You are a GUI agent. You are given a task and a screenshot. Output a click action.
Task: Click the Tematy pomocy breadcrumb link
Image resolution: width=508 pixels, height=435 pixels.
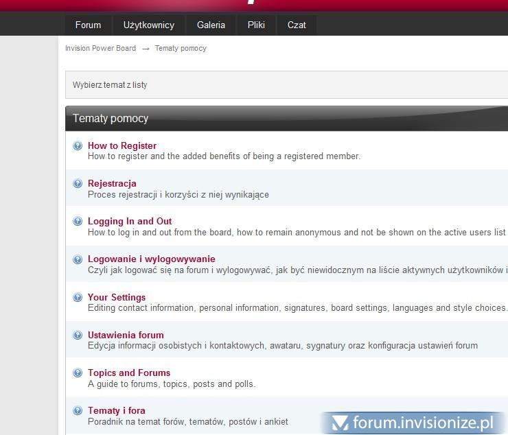181,48
